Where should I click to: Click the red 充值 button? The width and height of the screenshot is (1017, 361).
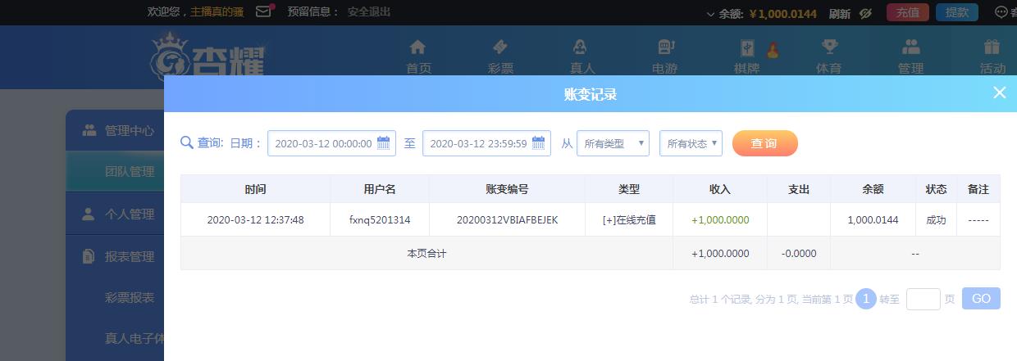907,12
